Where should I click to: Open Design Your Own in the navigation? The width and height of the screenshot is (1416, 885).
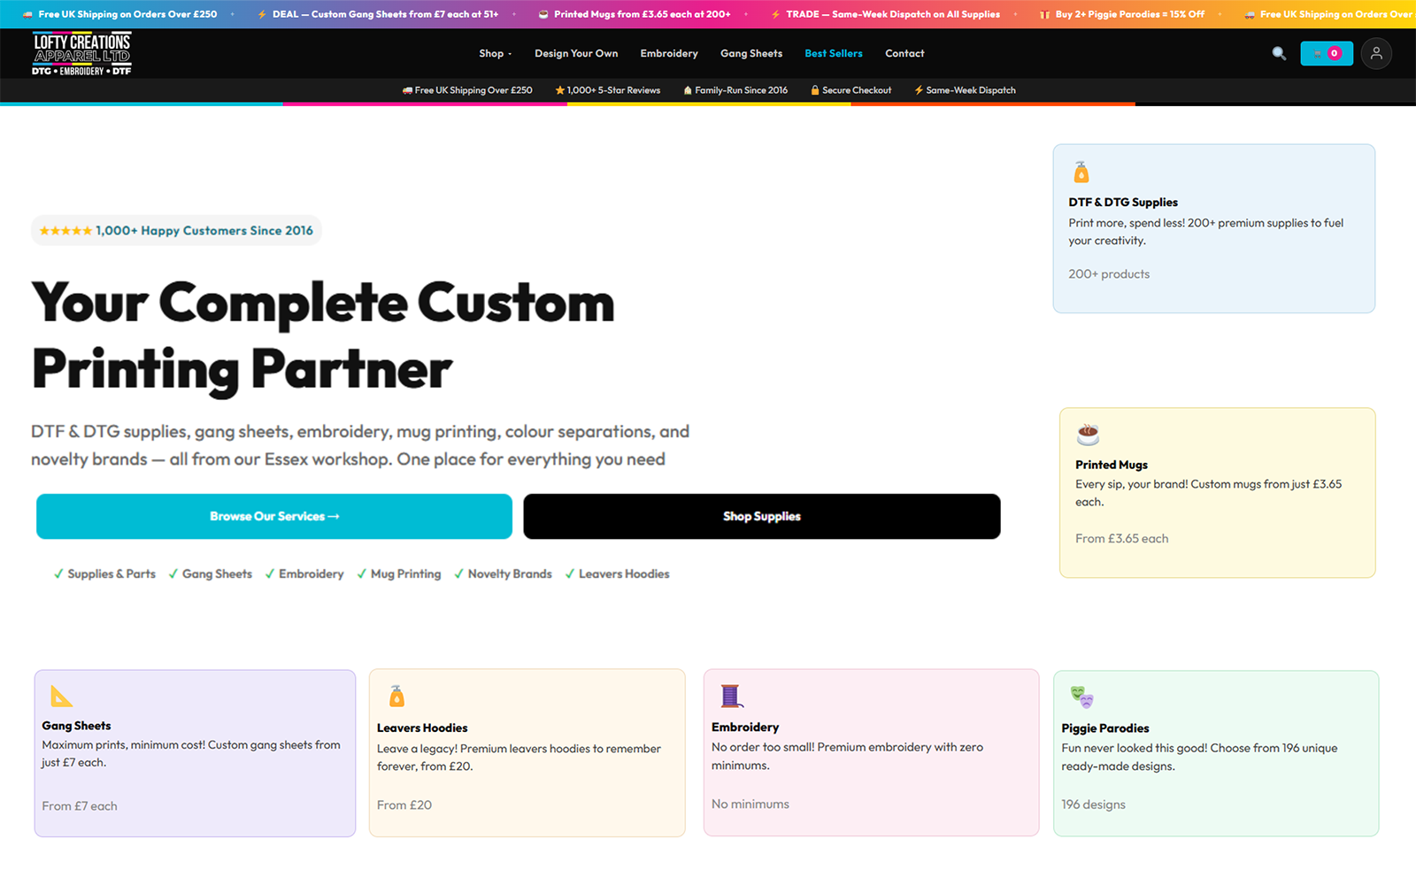pyautogui.click(x=576, y=53)
